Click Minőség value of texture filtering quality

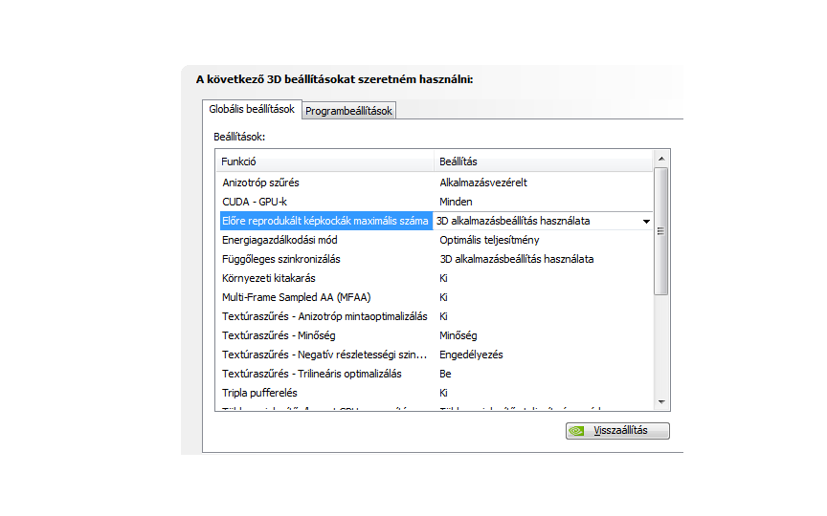click(x=458, y=335)
